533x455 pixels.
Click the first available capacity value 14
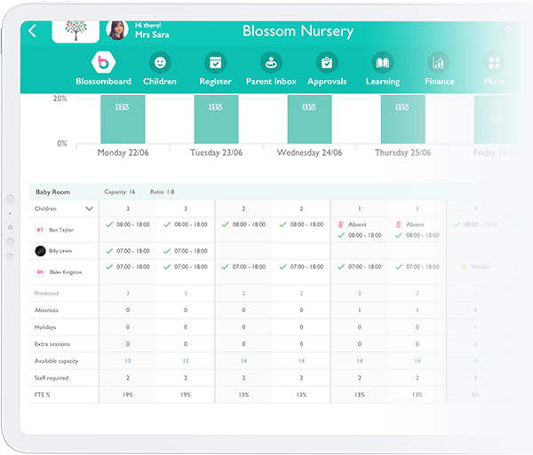[243, 361]
